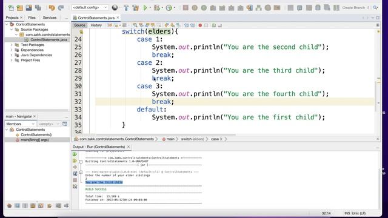The height and width of the screenshot is (218, 388).
Task: Click the Save All toolbar icon
Action: tap(38, 8)
